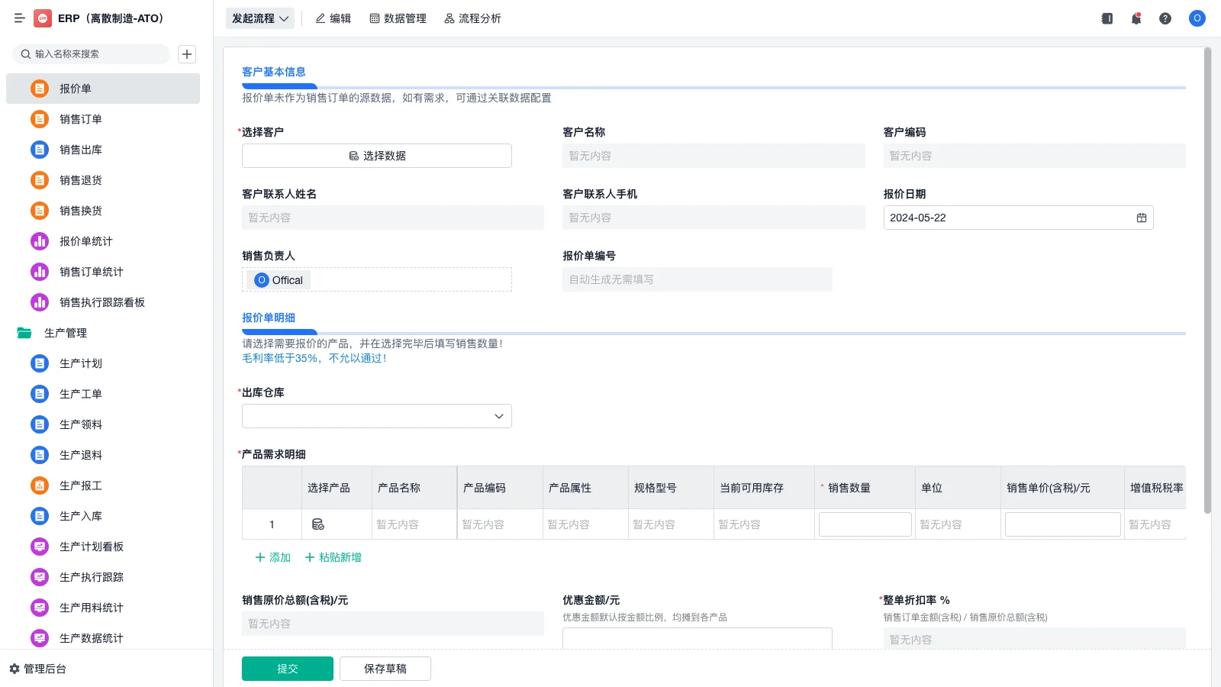Open the user avatar menu
This screenshot has height=687, width=1221.
(1197, 18)
